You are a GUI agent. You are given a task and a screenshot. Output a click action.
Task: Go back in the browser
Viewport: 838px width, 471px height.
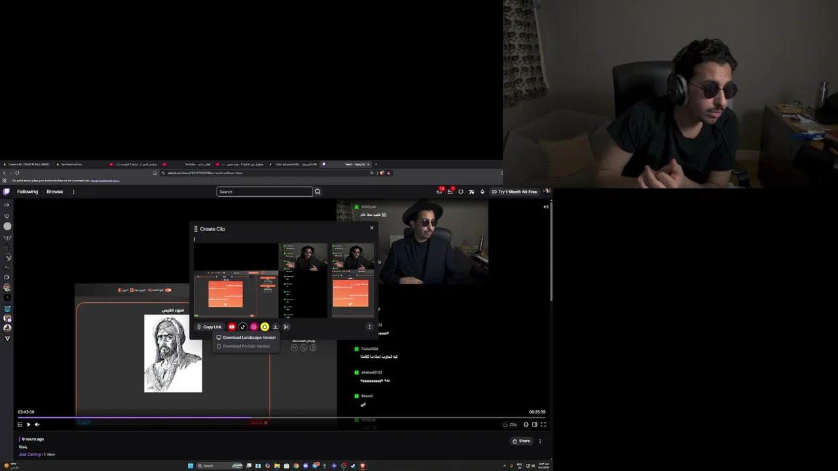[4, 173]
